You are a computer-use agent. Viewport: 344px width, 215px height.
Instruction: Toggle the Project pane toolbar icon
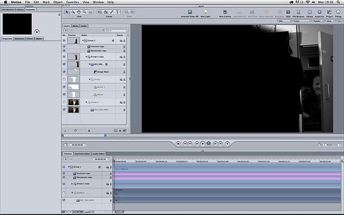point(329,12)
